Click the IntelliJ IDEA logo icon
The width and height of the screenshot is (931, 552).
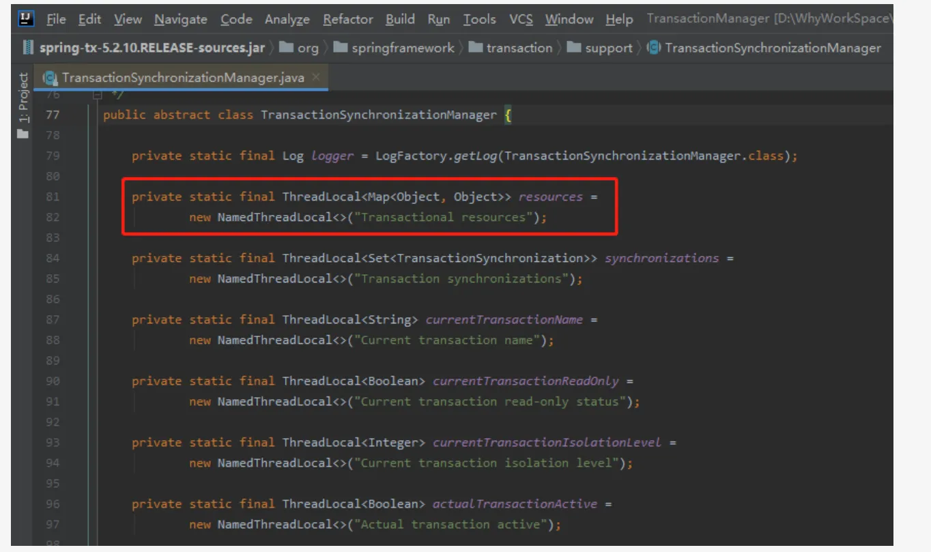pyautogui.click(x=27, y=19)
